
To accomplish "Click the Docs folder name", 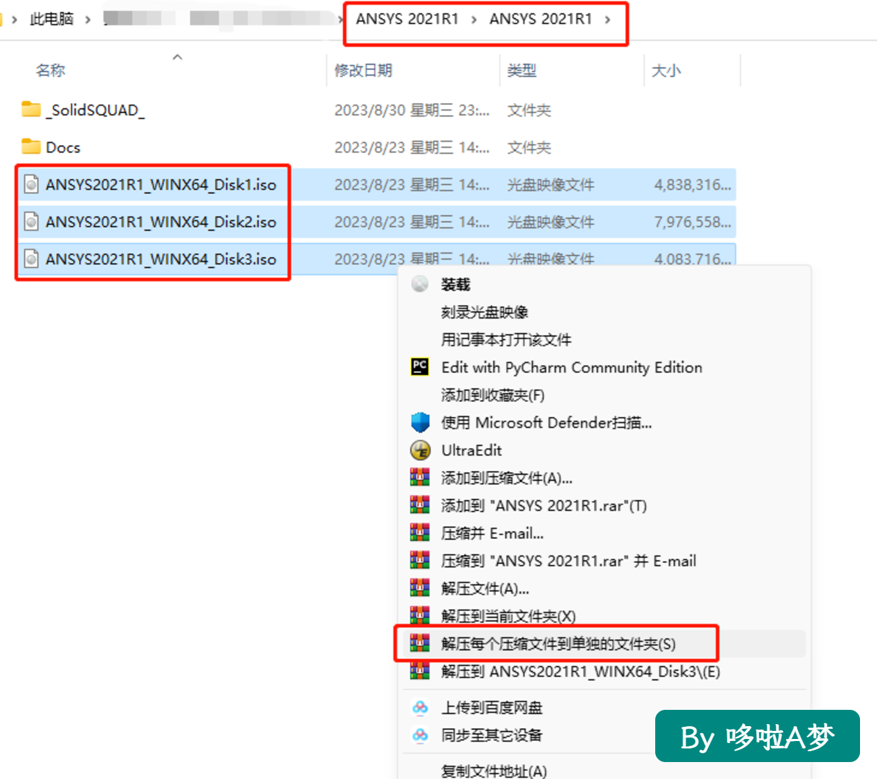I will (x=63, y=147).
